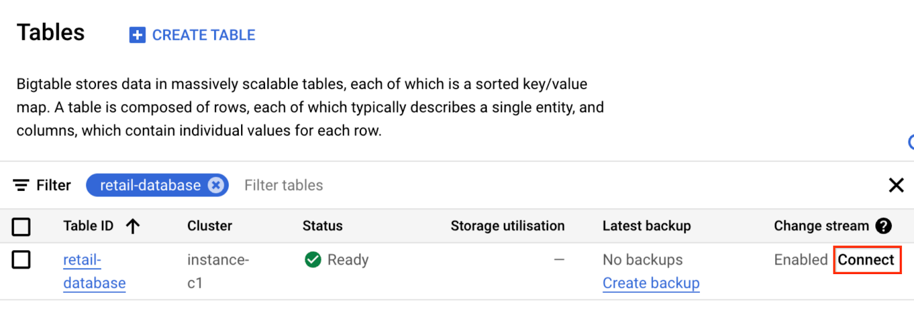This screenshot has width=914, height=327.
Task: Select the retail-database filter chip label
Action: [x=150, y=185]
